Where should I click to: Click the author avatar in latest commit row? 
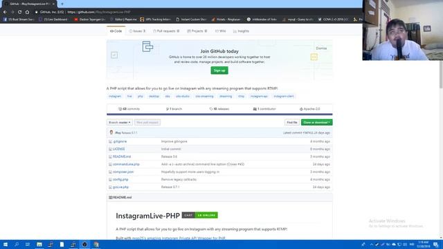[111, 132]
